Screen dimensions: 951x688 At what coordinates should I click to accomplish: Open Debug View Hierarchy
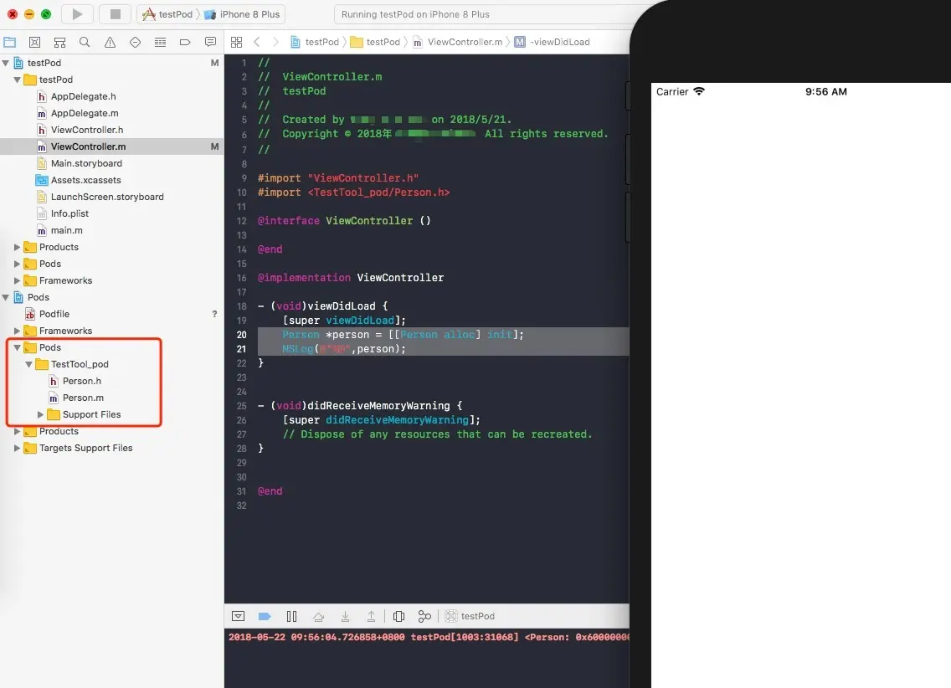pyautogui.click(x=398, y=616)
